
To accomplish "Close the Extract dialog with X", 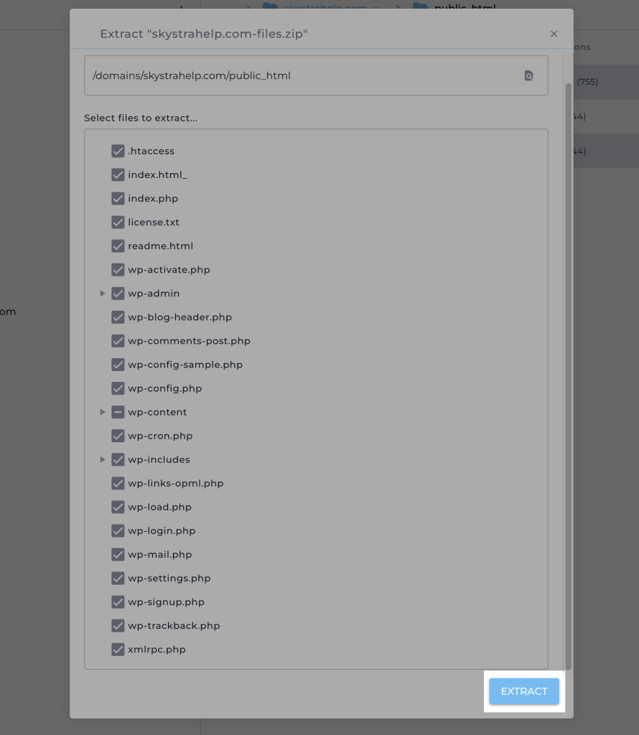I will pos(554,34).
